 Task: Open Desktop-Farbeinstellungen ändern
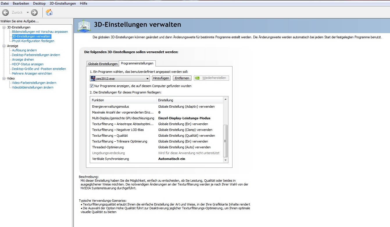(x=36, y=55)
